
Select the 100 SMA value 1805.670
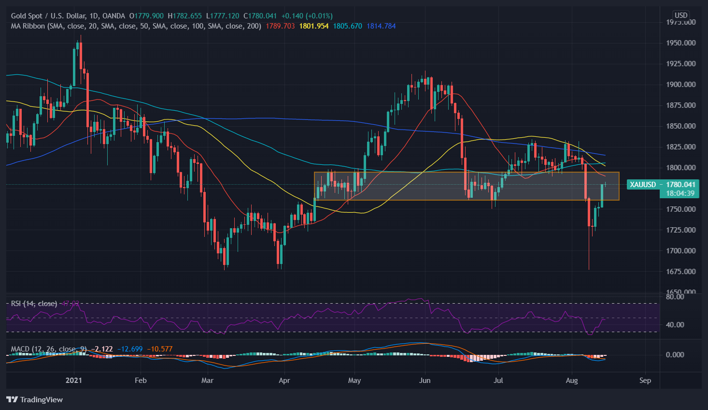tap(347, 26)
